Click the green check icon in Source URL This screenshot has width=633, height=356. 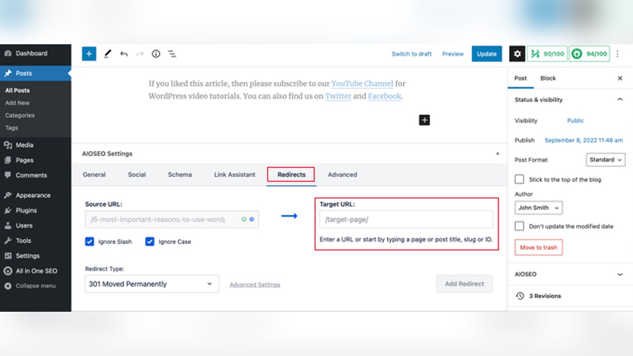point(244,219)
